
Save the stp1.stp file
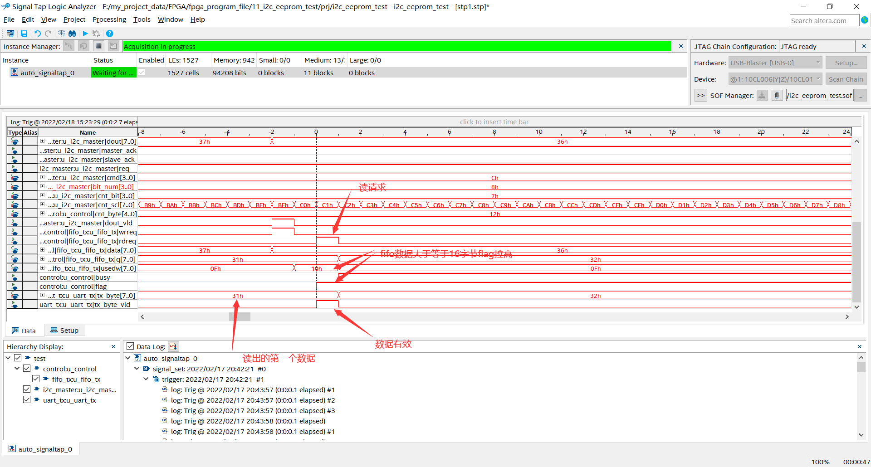[24, 33]
